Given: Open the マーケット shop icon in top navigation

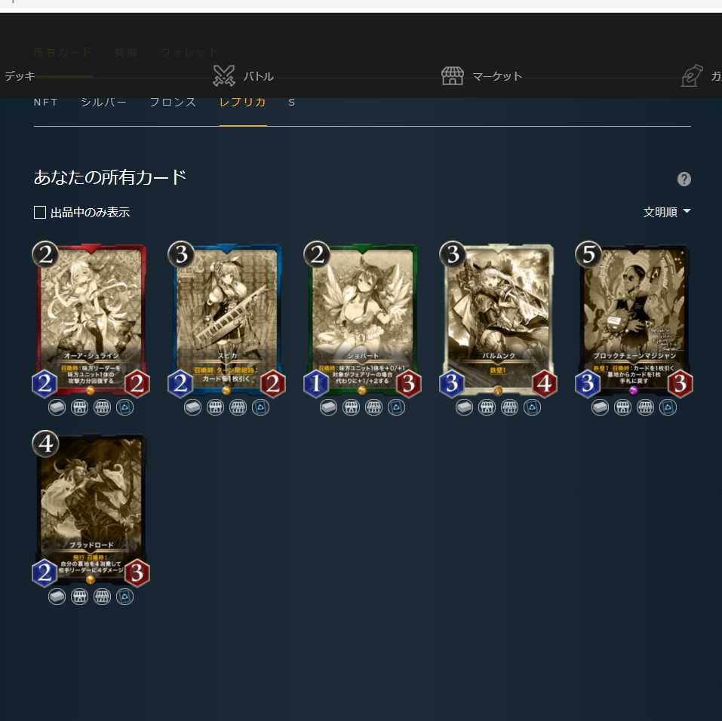Looking at the screenshot, I should point(453,76).
